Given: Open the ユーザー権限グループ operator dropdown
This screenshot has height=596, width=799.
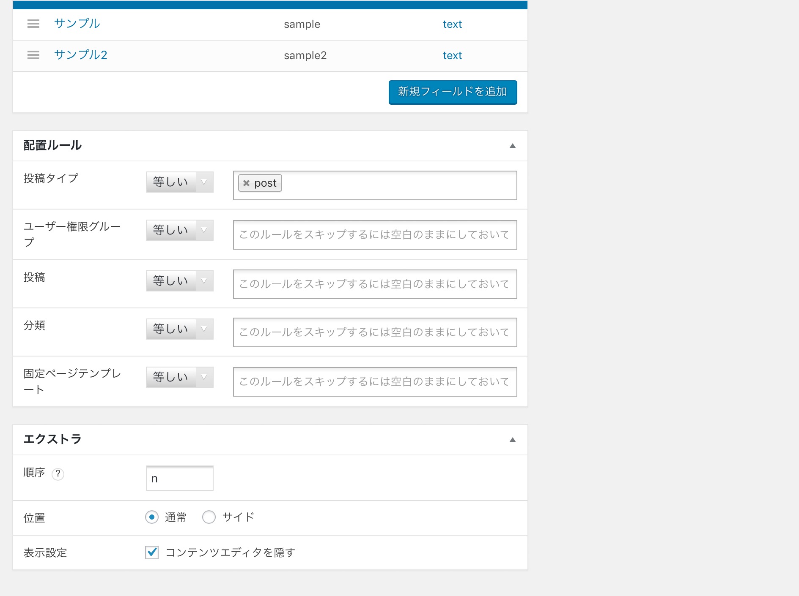Looking at the screenshot, I should (x=179, y=230).
